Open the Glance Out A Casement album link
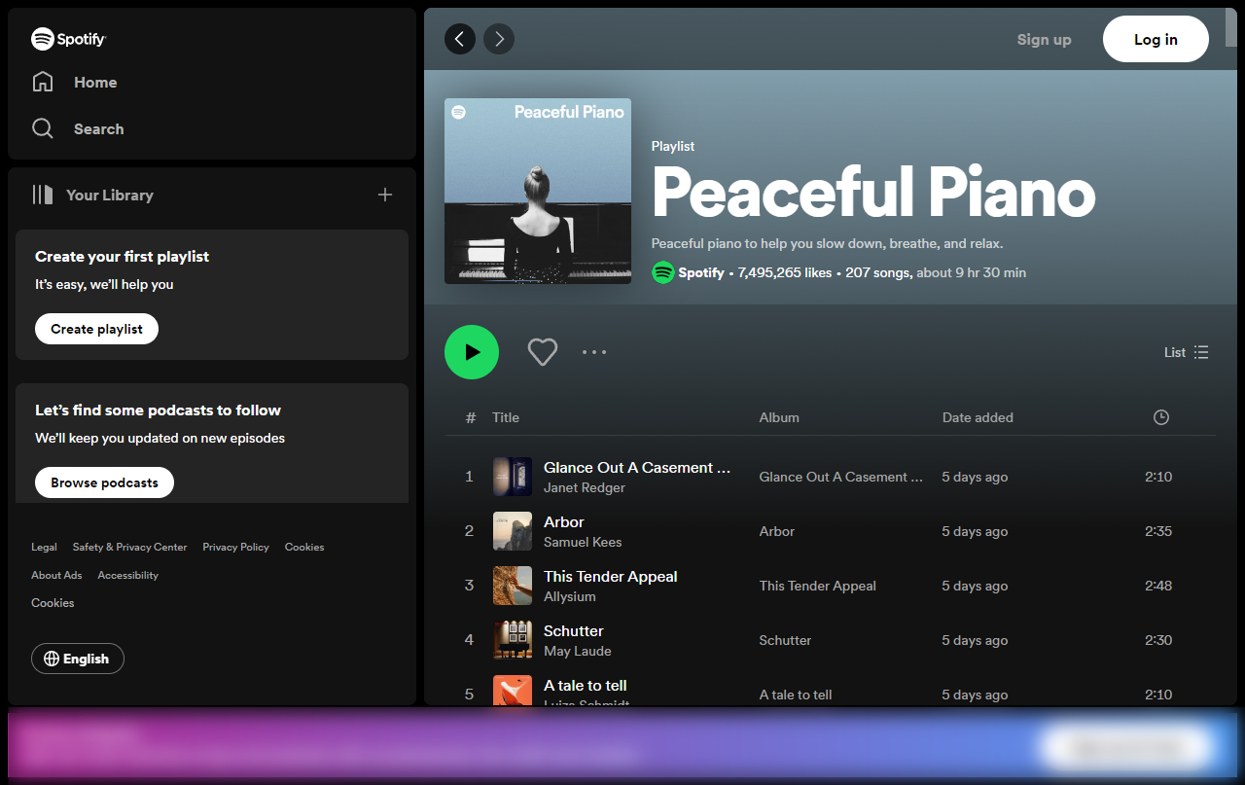Viewport: 1245px width, 785px height. (x=841, y=477)
